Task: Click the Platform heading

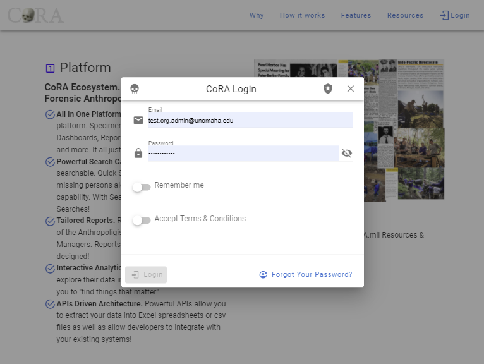Action: (85, 68)
